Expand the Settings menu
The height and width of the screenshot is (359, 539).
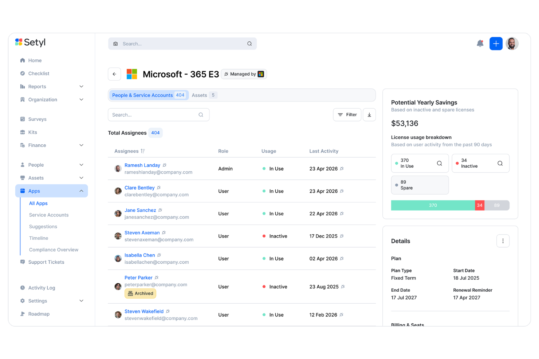(x=82, y=301)
